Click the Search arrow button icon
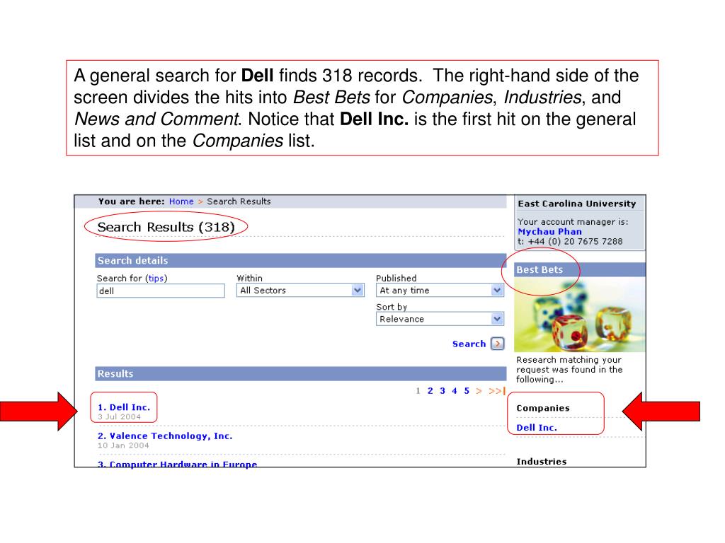Image resolution: width=725 pixels, height=543 pixels. pyautogui.click(x=498, y=344)
